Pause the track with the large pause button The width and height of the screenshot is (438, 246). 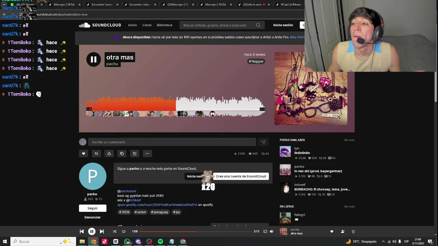tap(93, 59)
